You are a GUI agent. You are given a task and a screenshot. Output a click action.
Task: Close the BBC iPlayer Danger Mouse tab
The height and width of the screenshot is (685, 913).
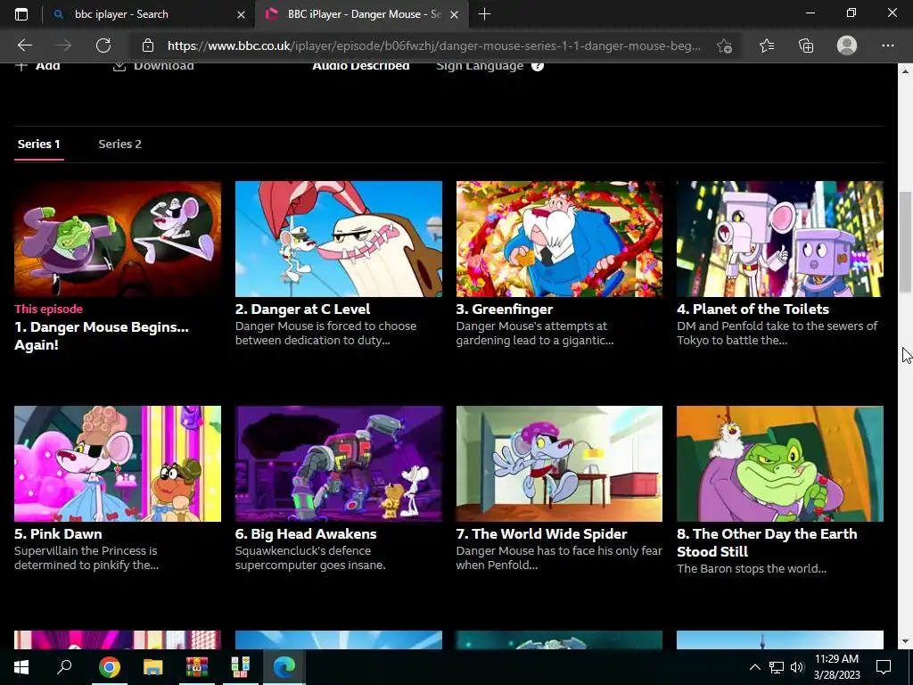454,14
